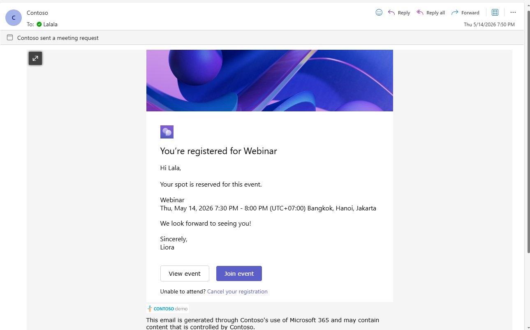Choose Reply all for this message
This screenshot has height=330, width=530.
click(x=430, y=13)
